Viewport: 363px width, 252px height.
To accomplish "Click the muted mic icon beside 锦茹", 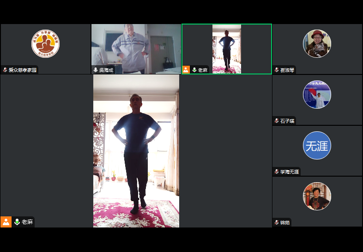I will pyautogui.click(x=277, y=223).
